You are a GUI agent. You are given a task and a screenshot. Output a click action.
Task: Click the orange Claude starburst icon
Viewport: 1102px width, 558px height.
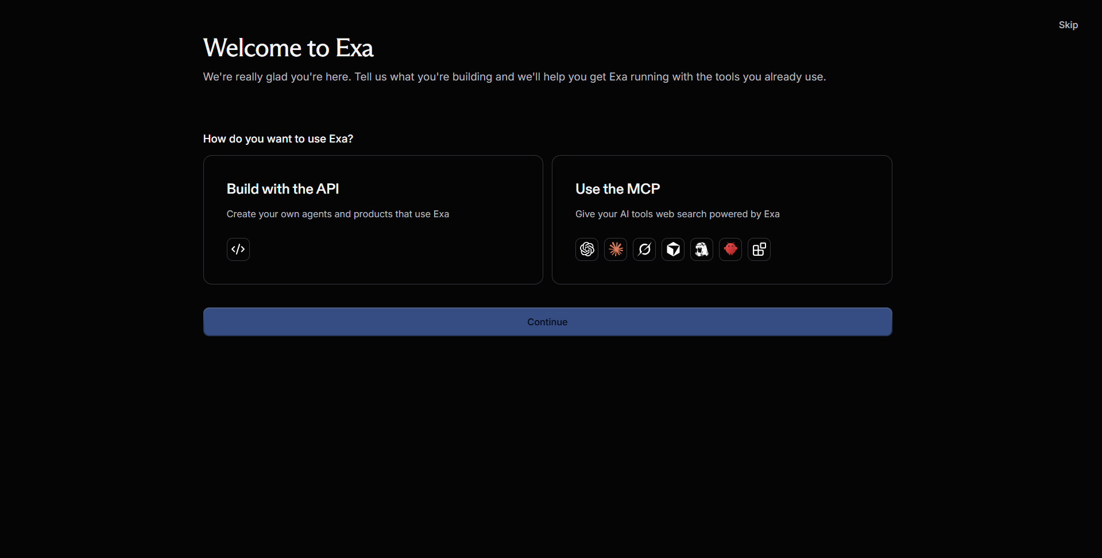point(616,249)
